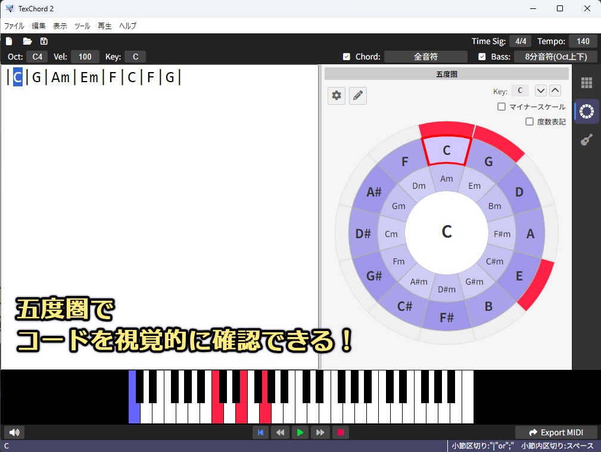The image size is (601, 452).
Task: Open the 全音符 chord rhythm dropdown
Action: point(425,57)
